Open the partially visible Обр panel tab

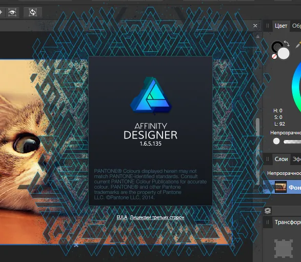[296, 26]
